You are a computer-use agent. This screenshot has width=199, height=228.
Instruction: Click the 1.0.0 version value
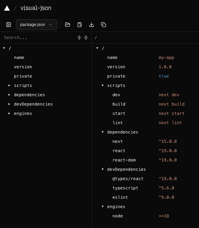[165, 67]
